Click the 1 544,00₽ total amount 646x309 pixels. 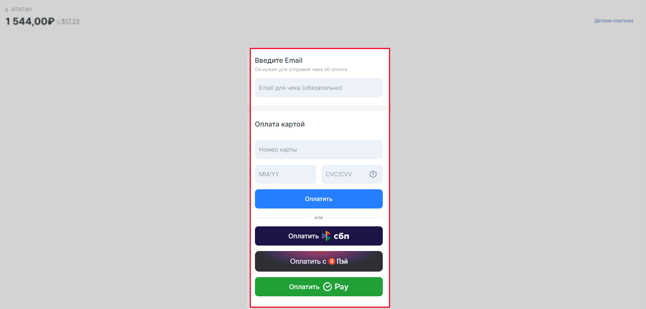pos(30,21)
